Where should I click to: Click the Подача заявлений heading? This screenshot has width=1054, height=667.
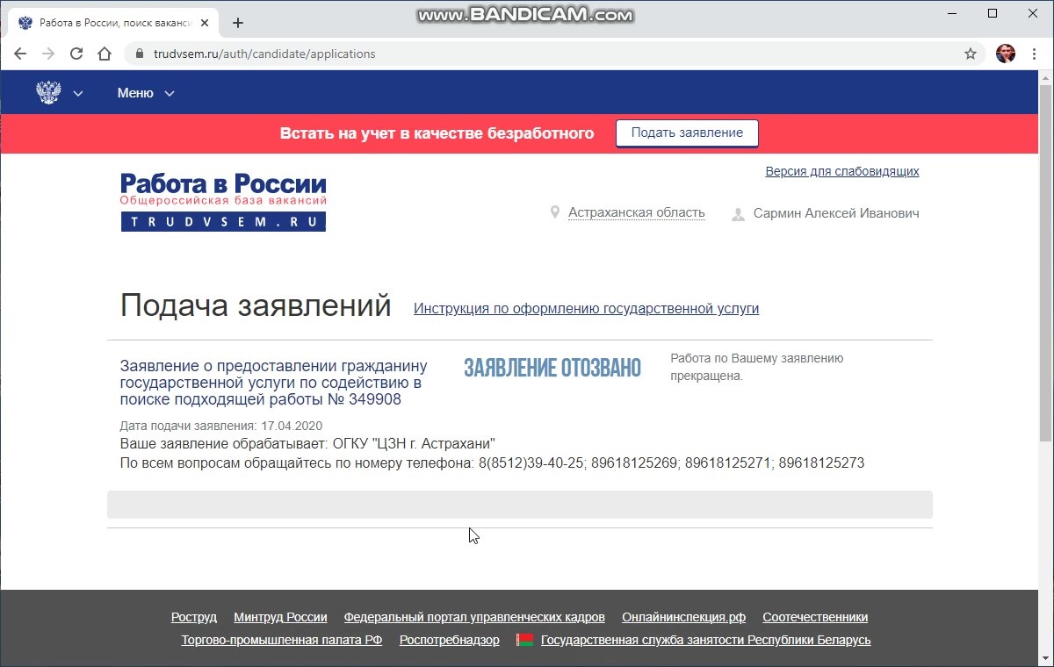256,305
